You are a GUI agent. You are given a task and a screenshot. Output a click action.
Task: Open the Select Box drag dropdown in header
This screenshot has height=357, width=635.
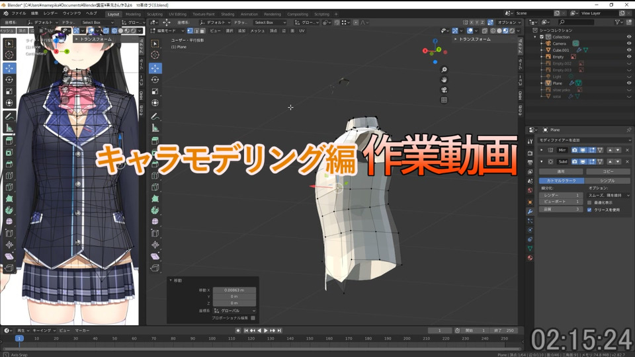(x=270, y=22)
